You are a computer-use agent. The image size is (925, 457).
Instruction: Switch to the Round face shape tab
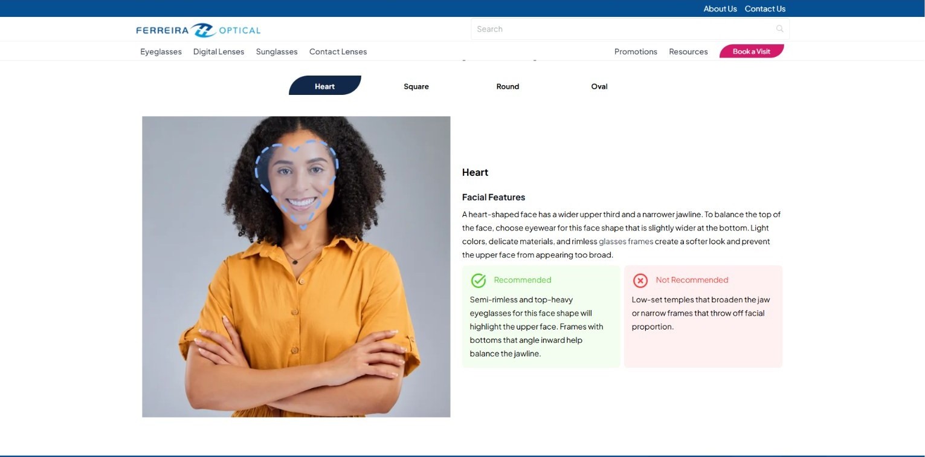coord(508,86)
